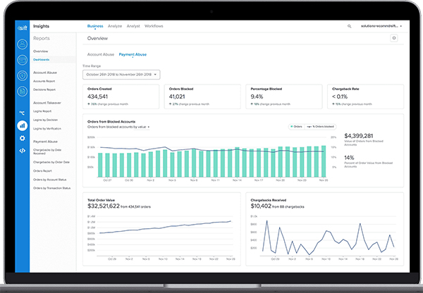This screenshot has width=423, height=293.
Task: Click the 14% order value figure
Action: point(349,158)
